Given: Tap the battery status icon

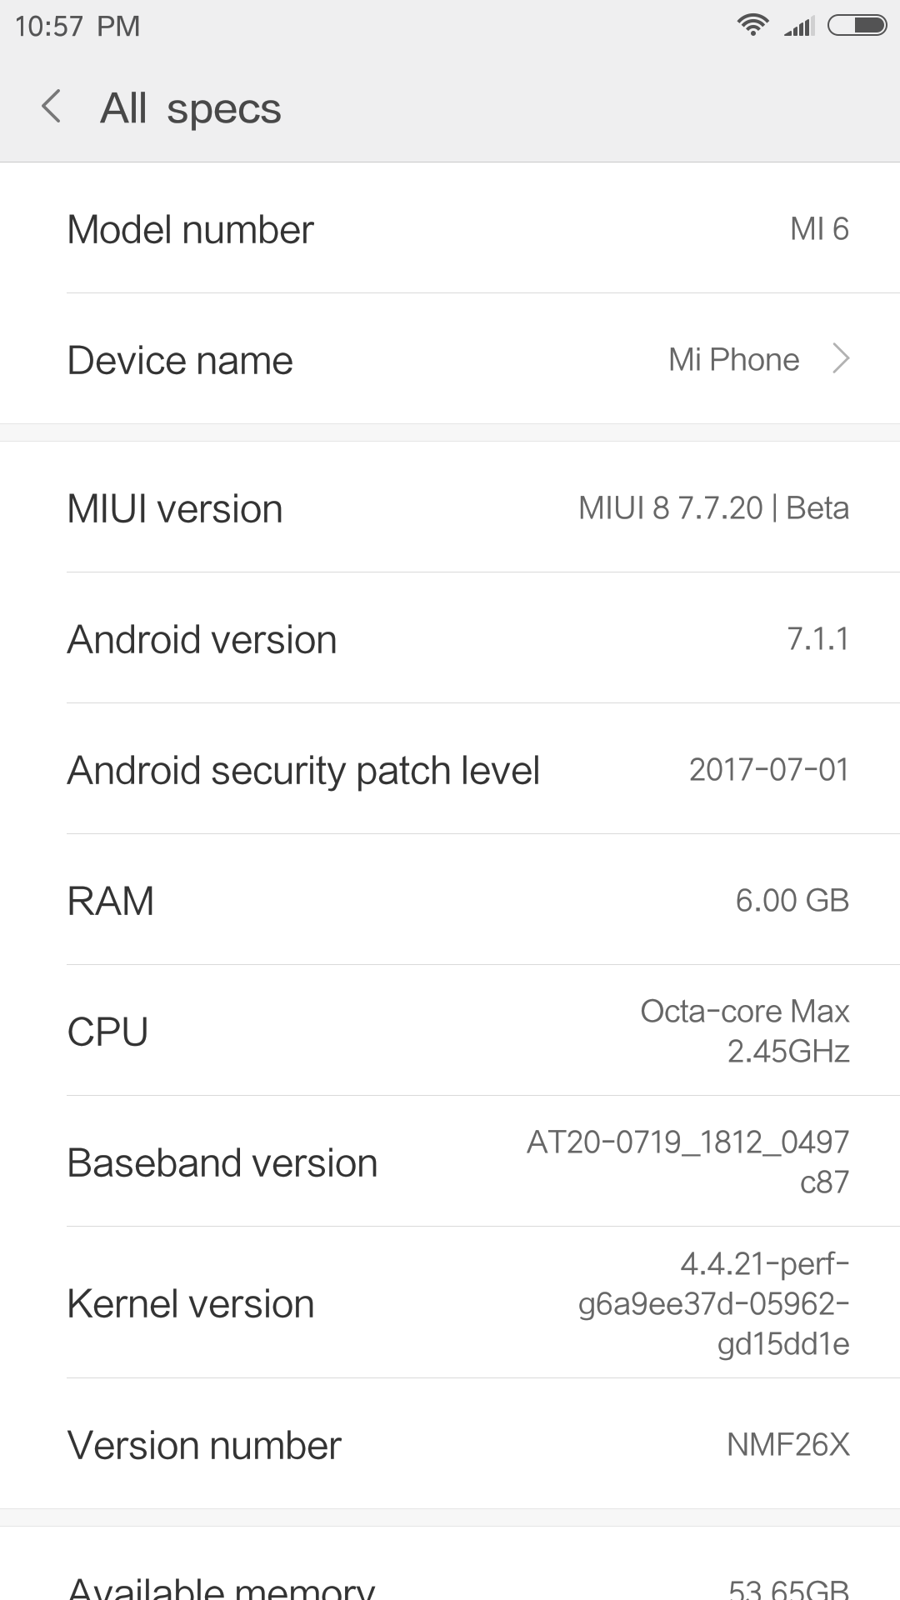Looking at the screenshot, I should click(857, 26).
